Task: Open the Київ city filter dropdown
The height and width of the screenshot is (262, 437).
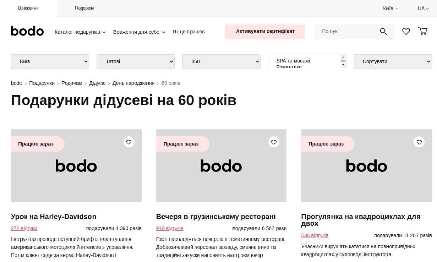Action: click(x=50, y=62)
